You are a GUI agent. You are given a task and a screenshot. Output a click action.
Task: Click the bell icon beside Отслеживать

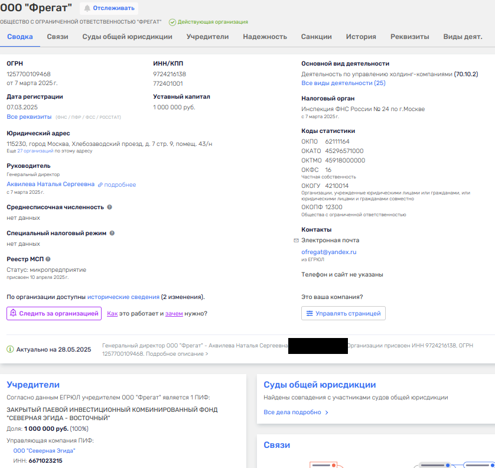(87, 8)
